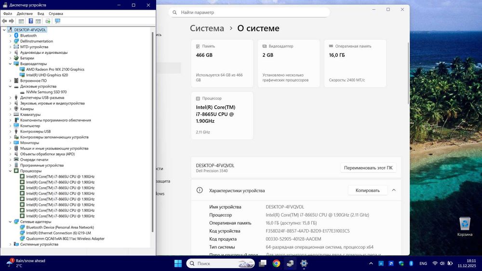Click the Аудиовходы и аудиовыходы speaker icon
This screenshot has height=271, width=482.
16,52
